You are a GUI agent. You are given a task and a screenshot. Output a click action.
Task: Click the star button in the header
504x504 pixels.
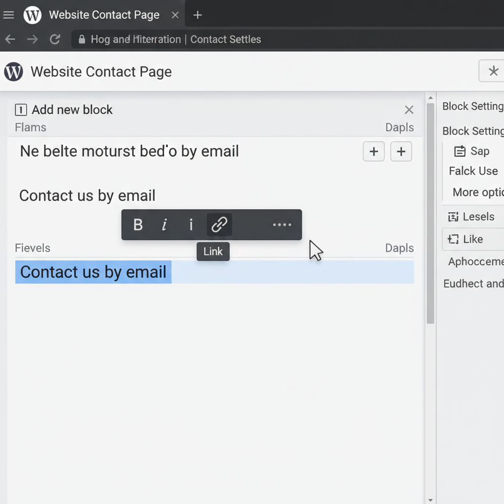[493, 72]
